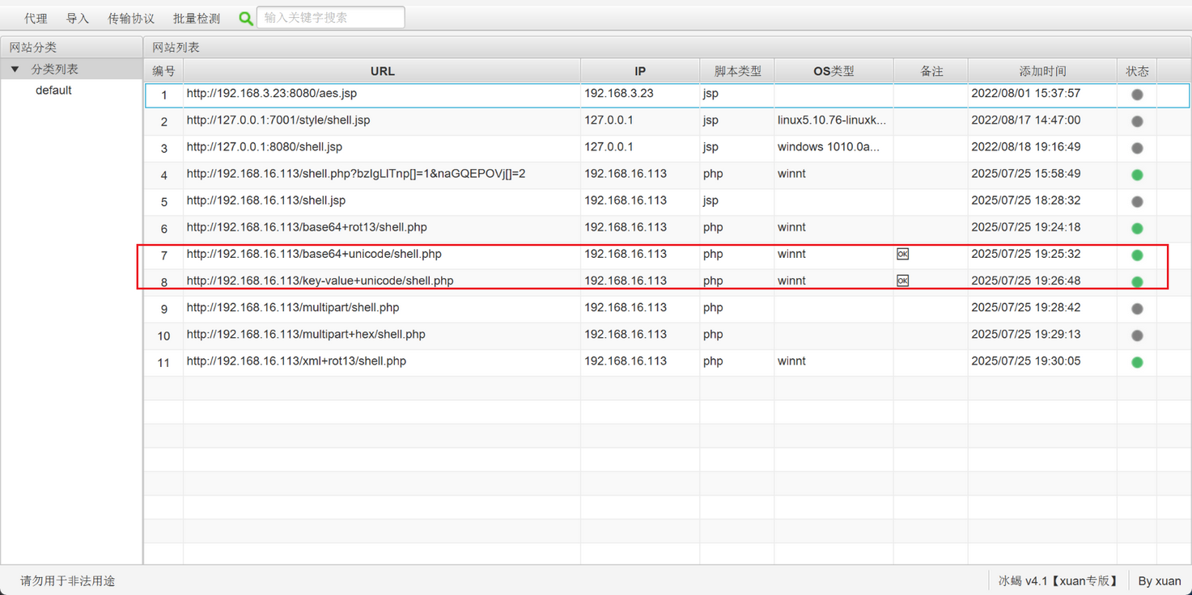Viewport: 1192px width, 595px height.
Task: Sort by the 添加时间 column header
Action: click(x=1042, y=71)
